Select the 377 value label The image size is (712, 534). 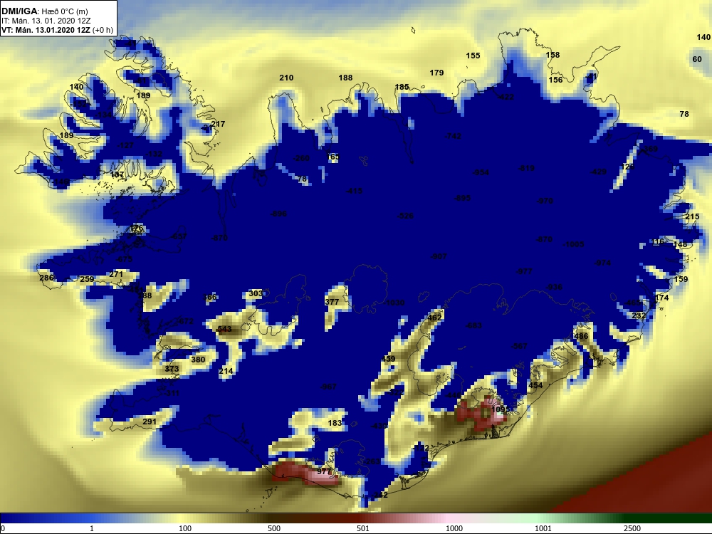point(332,302)
